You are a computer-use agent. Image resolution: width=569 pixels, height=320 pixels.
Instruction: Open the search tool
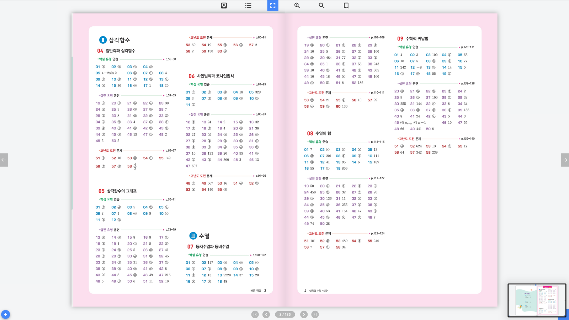click(x=321, y=5)
